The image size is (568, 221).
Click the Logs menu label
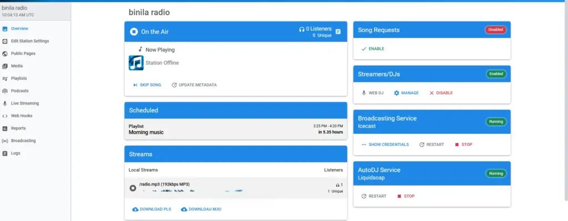(16, 153)
